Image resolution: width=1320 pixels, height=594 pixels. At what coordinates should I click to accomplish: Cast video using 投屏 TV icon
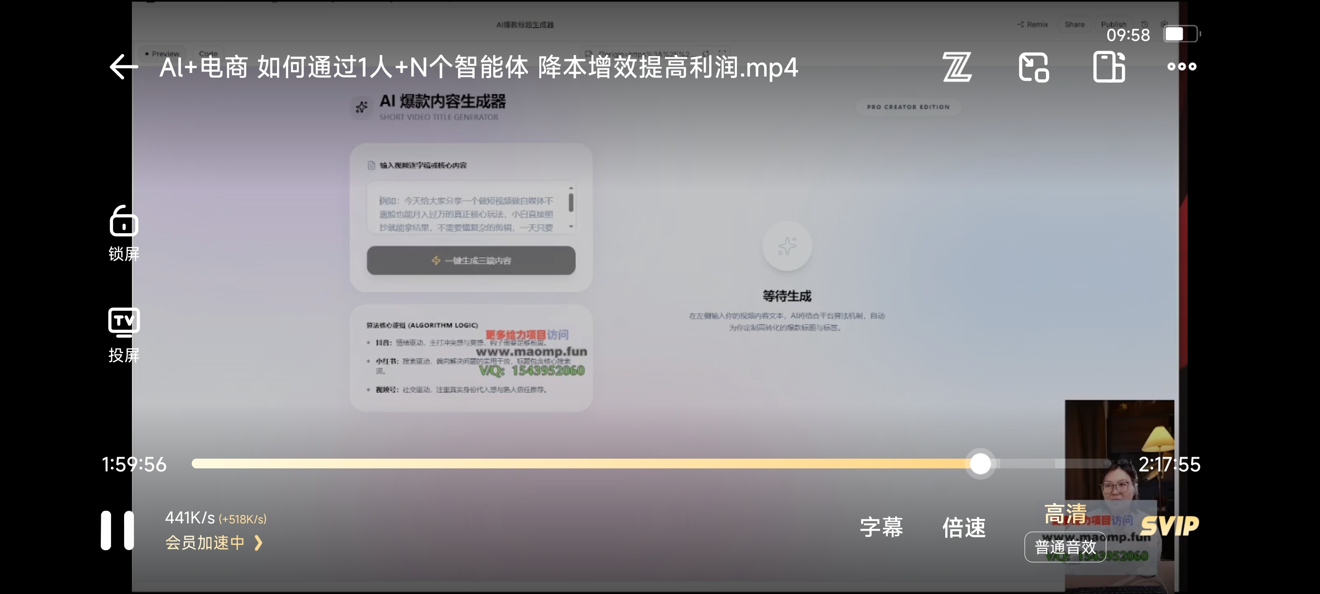pos(124,335)
